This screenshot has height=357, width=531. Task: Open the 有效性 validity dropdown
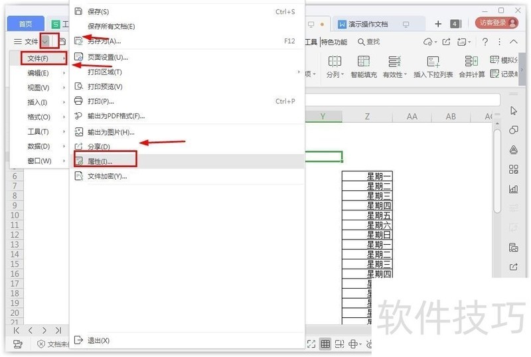pyautogui.click(x=394, y=67)
